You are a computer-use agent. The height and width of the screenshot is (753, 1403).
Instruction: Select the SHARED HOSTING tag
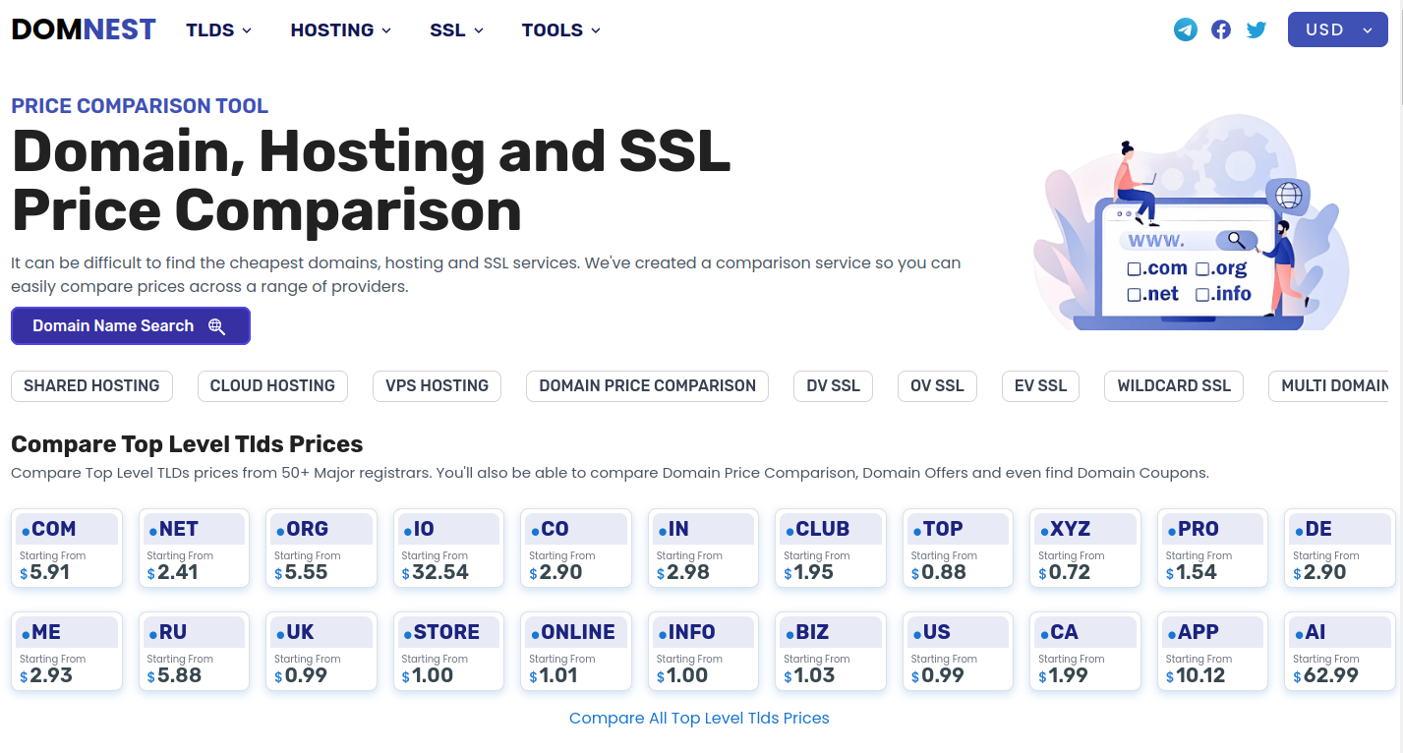(91, 386)
